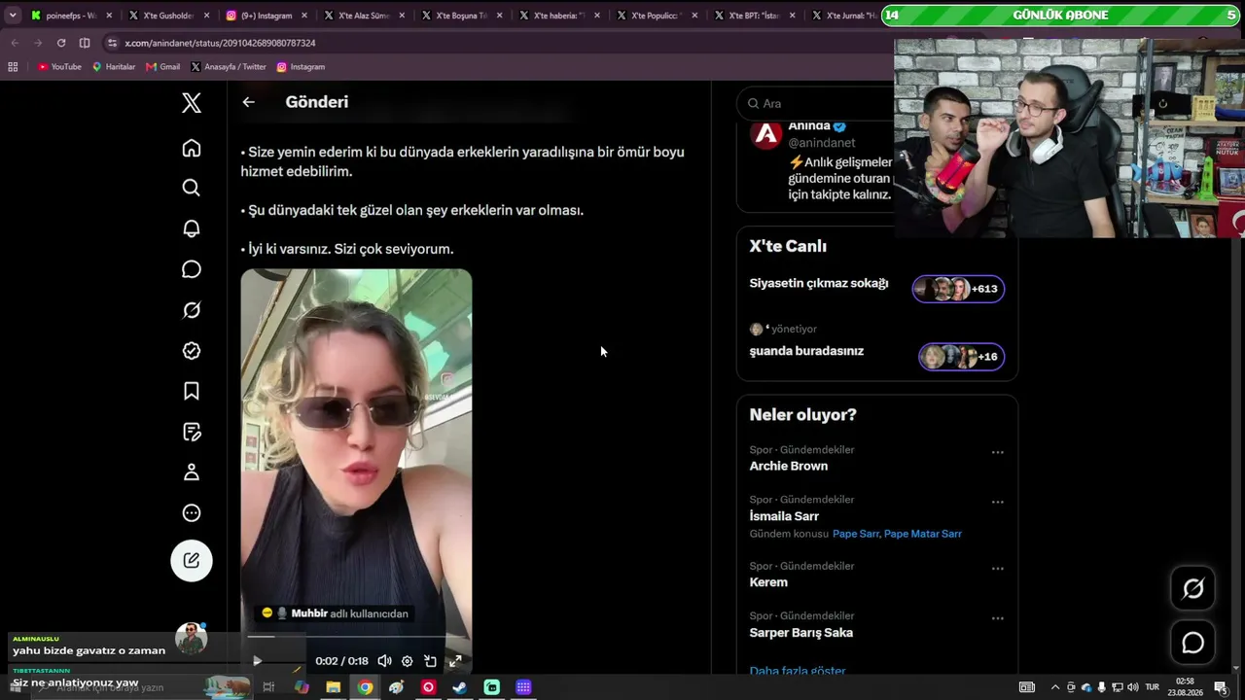Screen dimensions: 1245x700
Task: Compose a new post with the round button
Action: point(192,561)
